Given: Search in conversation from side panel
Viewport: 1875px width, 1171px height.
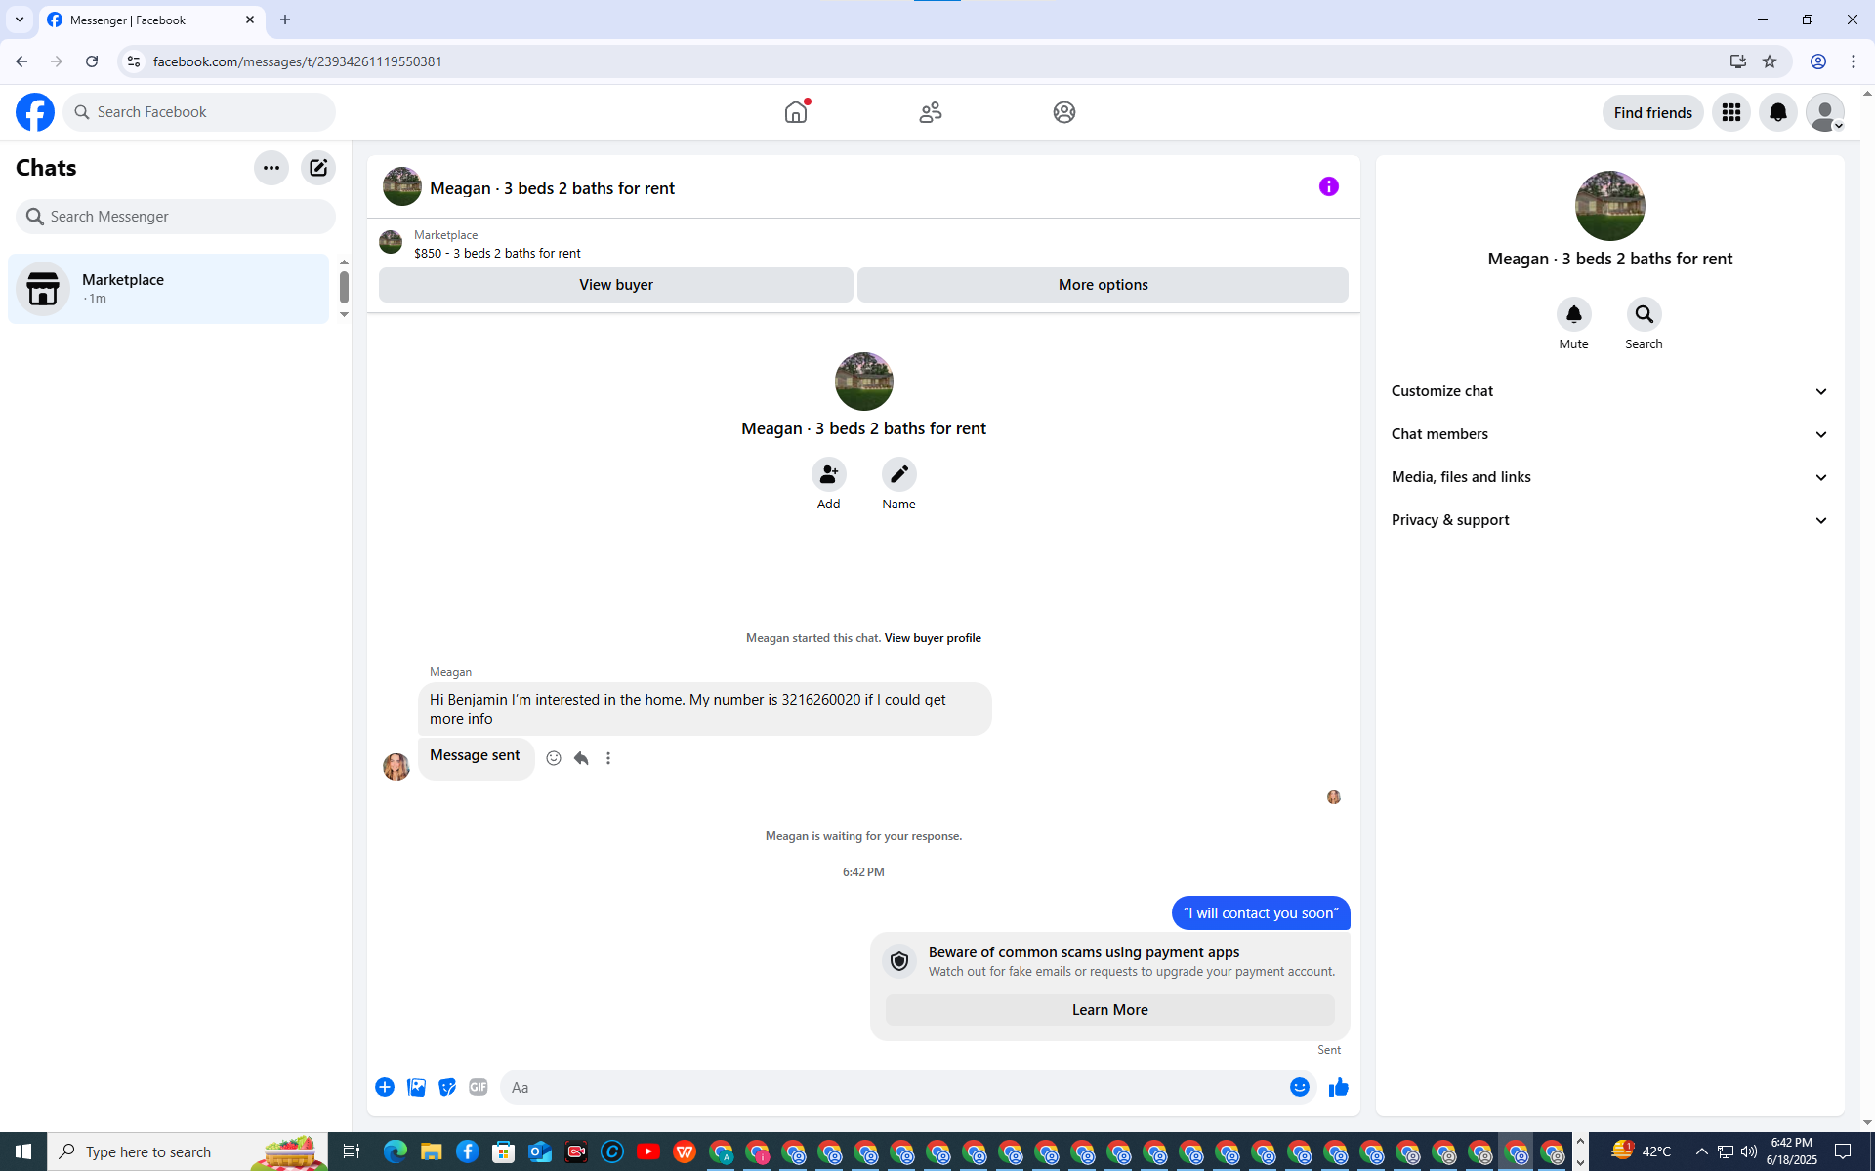Looking at the screenshot, I should (1645, 314).
